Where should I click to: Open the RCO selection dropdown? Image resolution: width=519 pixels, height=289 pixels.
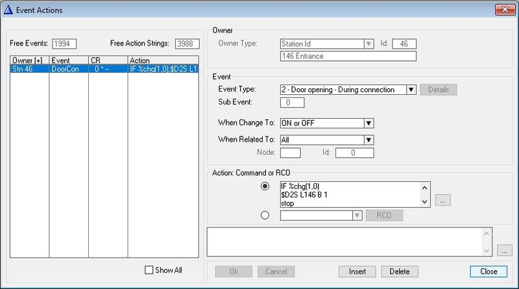click(x=357, y=216)
